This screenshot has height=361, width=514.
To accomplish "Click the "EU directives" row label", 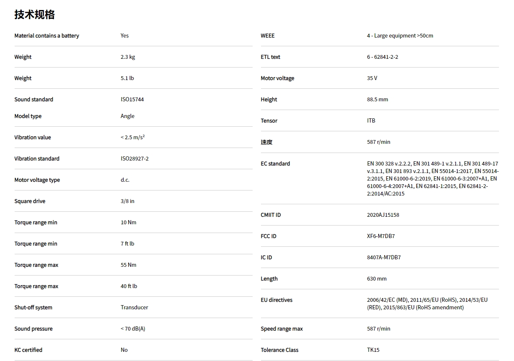I will [276, 300].
